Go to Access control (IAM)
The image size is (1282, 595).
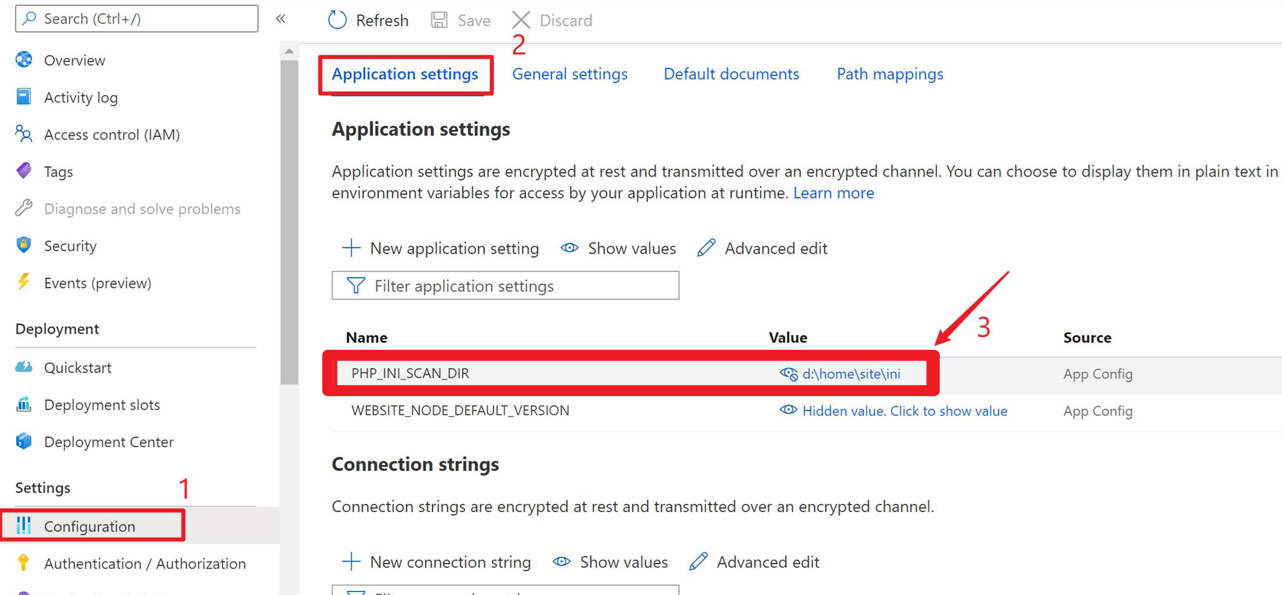coord(111,134)
